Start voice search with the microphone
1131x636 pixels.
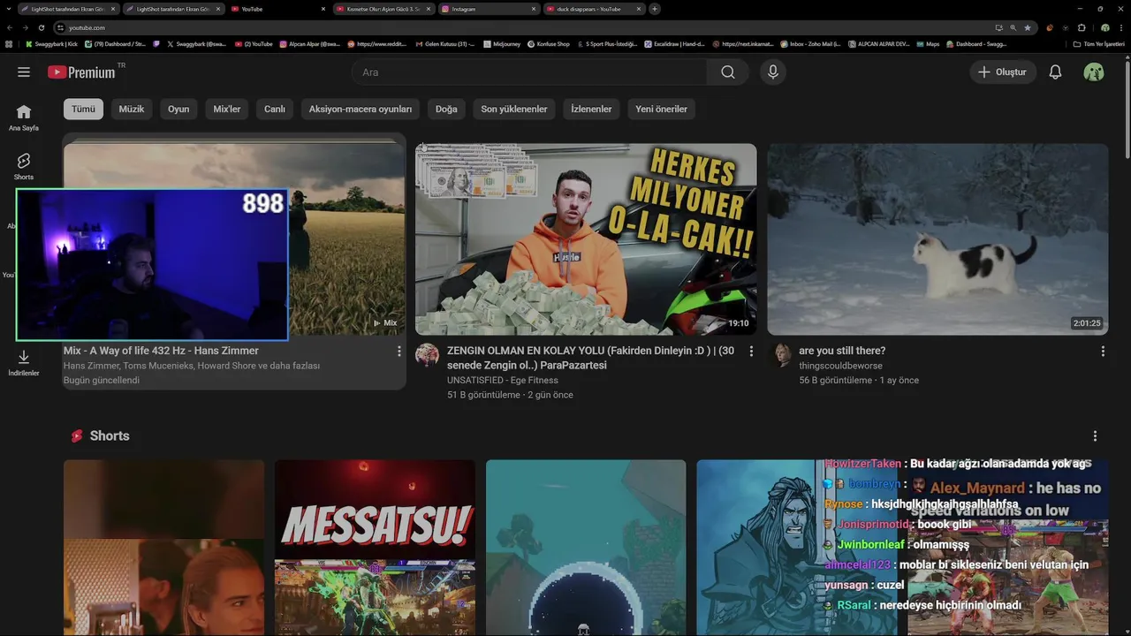click(773, 72)
